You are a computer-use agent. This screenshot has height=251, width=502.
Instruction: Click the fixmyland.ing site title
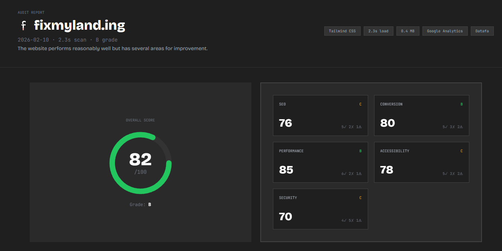pos(80,26)
